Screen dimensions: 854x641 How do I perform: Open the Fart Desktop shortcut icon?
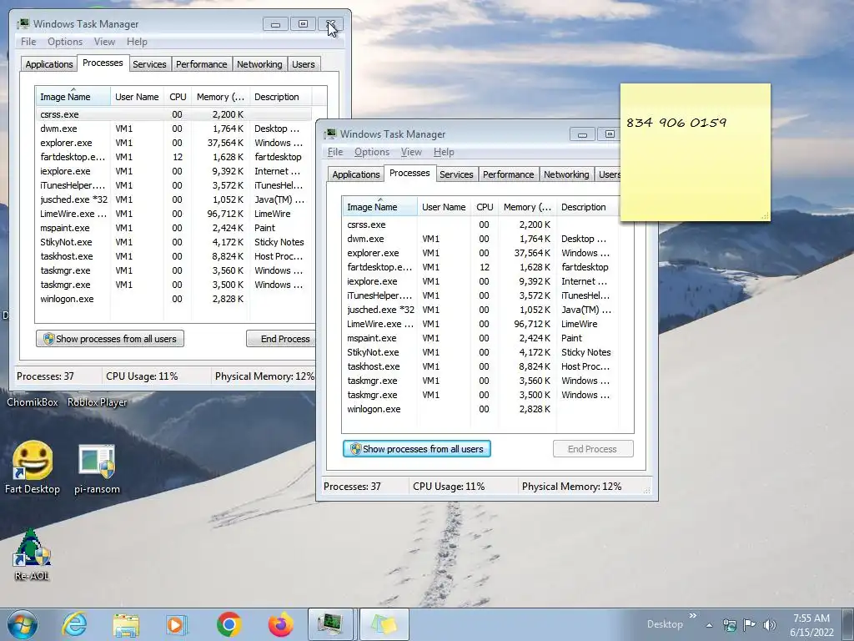pyautogui.click(x=33, y=467)
